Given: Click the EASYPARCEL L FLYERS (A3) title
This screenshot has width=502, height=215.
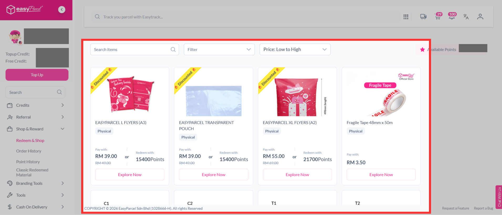Looking at the screenshot, I should click(121, 122).
